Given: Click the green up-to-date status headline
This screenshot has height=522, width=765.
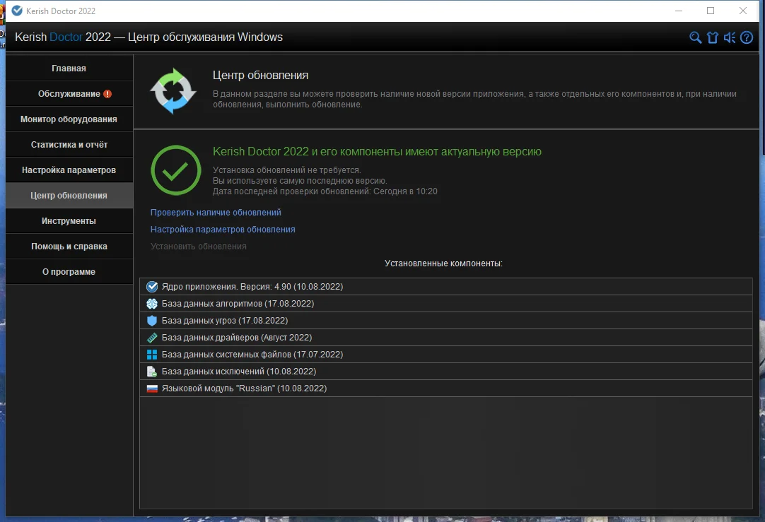Looking at the screenshot, I should point(377,152).
